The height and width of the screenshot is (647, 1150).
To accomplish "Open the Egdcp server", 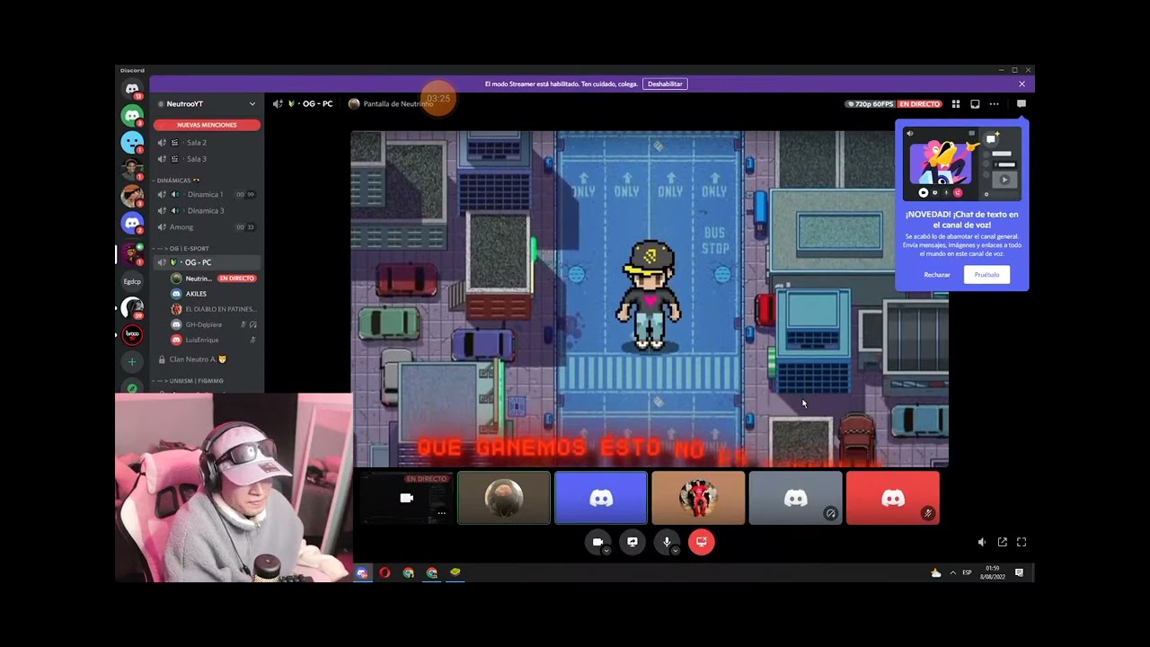I will tap(132, 281).
